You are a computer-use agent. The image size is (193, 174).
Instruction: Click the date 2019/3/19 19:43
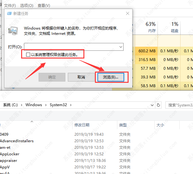coord(89,134)
